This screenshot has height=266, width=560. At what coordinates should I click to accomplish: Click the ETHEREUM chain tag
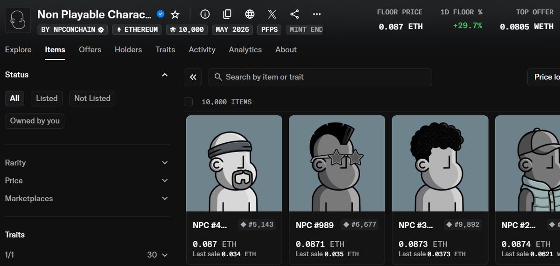137,29
